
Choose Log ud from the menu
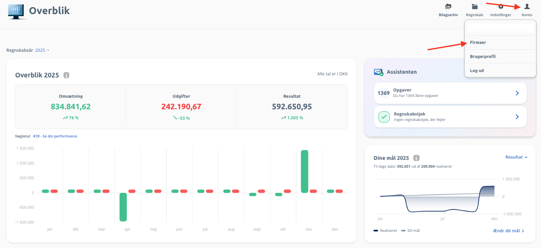477,71
